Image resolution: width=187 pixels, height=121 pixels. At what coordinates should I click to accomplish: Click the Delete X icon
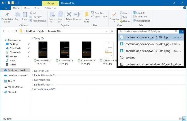click(69, 15)
